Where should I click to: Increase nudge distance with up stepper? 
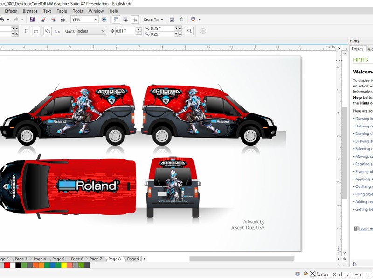[x=138, y=29]
